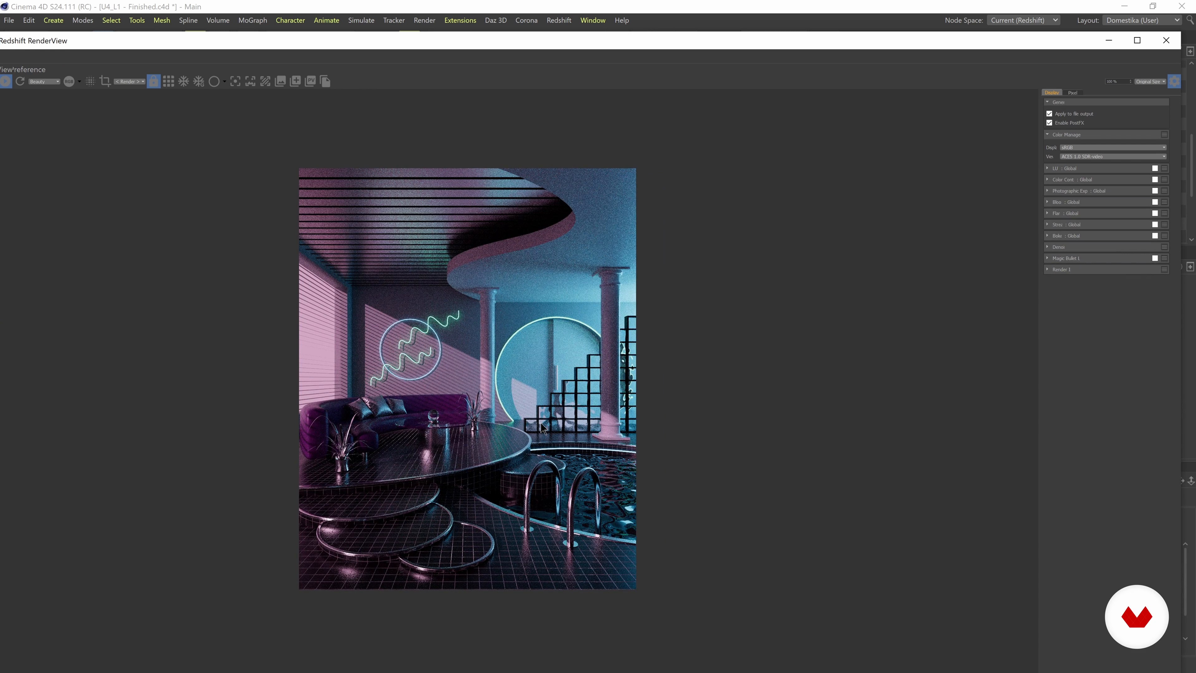The height and width of the screenshot is (673, 1196).
Task: Toggle the LUT Global enable box
Action: pyautogui.click(x=1155, y=169)
